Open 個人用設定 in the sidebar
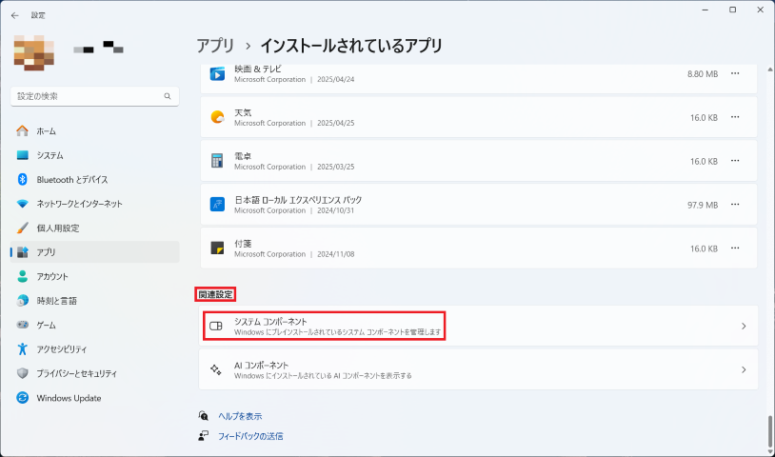 click(x=94, y=228)
